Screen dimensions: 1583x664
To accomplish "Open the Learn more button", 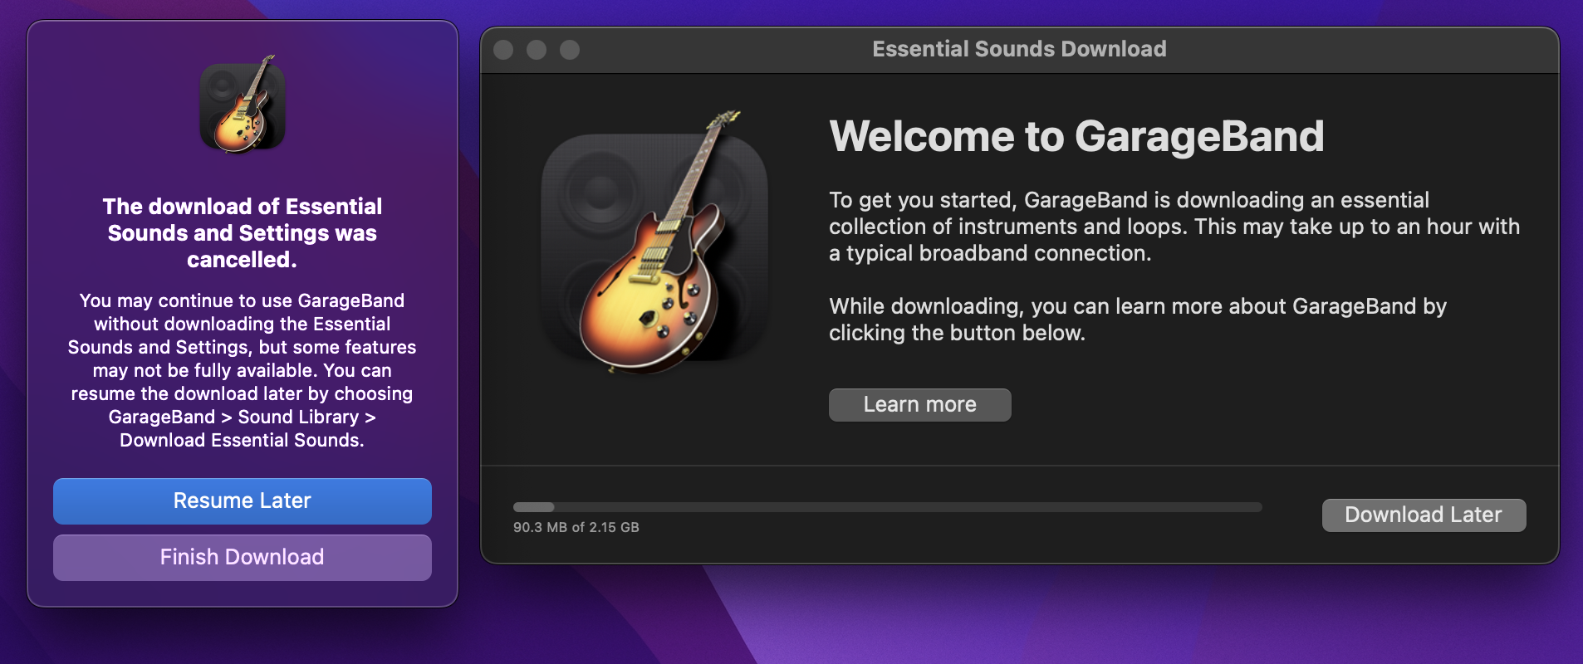I will pyautogui.click(x=920, y=405).
